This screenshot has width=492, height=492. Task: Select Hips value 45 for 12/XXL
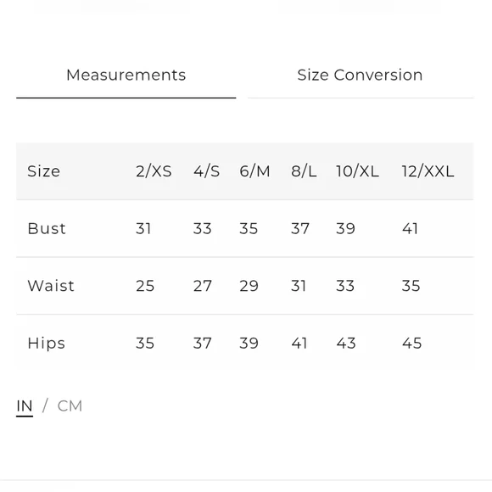tap(412, 343)
